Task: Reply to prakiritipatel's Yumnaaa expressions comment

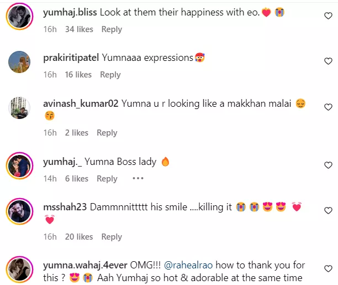Action: coord(110,75)
